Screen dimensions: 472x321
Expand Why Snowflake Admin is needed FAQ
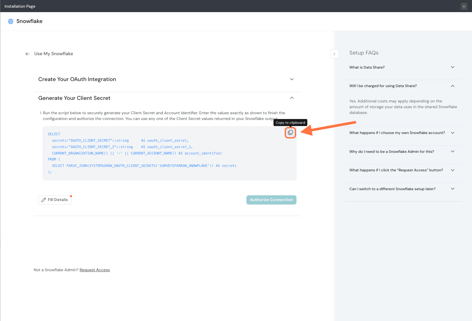[452, 152]
